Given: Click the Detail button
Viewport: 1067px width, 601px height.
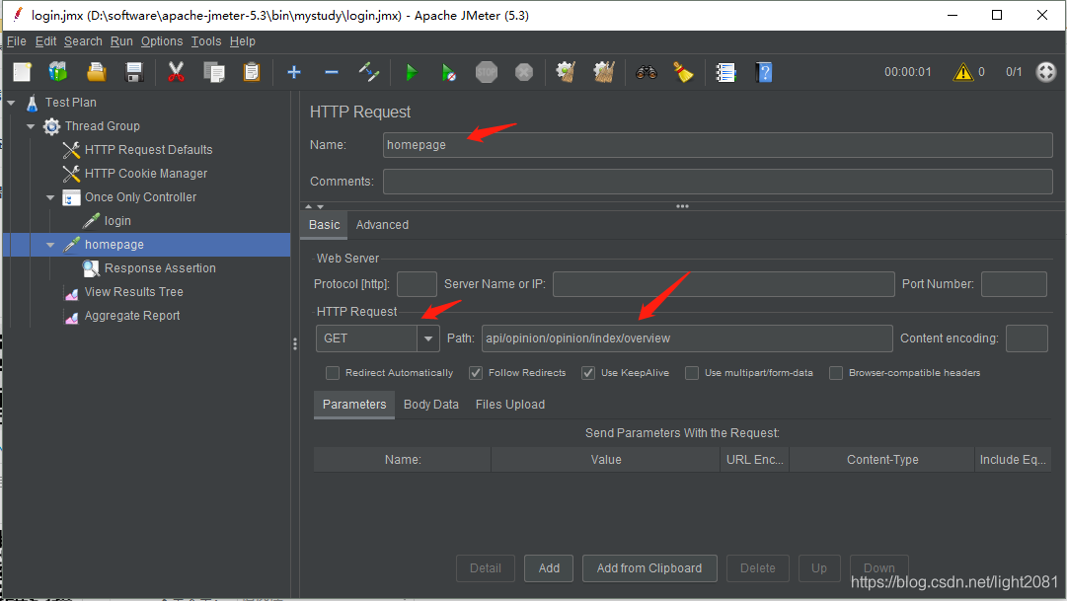Looking at the screenshot, I should tap(486, 568).
